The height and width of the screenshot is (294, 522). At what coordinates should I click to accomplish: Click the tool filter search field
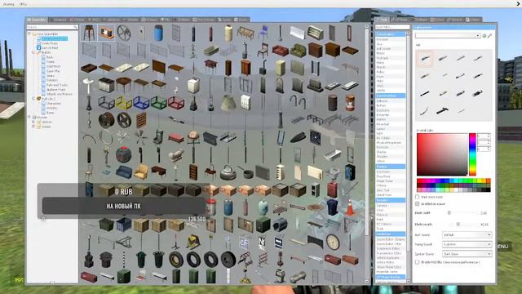(x=391, y=27)
